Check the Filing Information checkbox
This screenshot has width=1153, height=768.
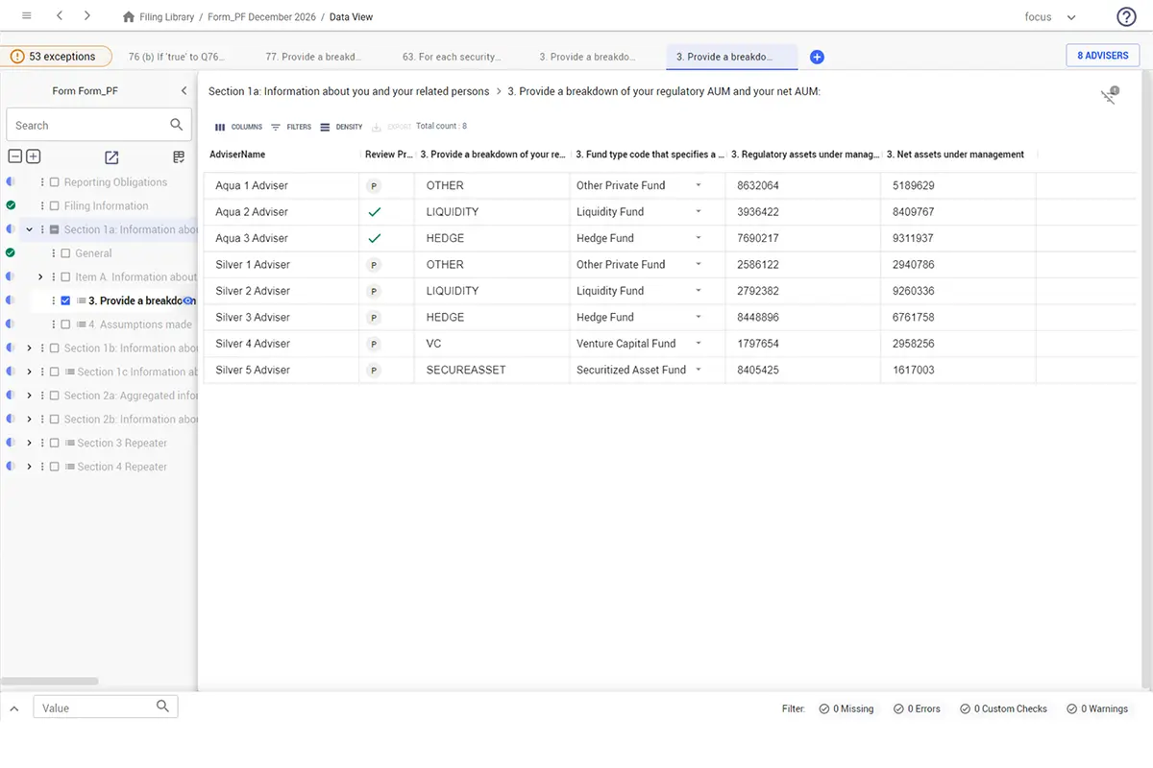55,206
